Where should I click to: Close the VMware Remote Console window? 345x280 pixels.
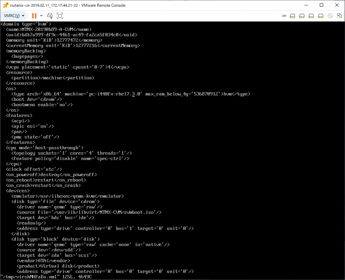click(x=337, y=5)
